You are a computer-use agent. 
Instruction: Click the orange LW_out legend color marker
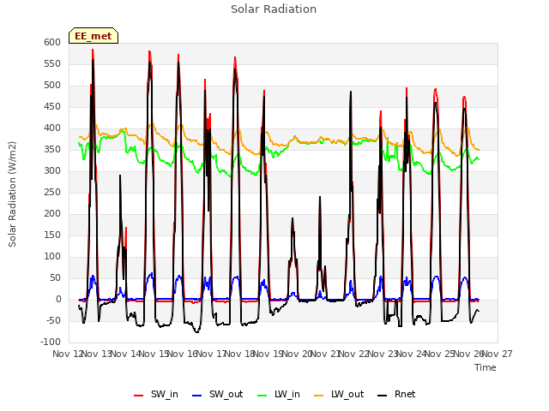point(319,396)
